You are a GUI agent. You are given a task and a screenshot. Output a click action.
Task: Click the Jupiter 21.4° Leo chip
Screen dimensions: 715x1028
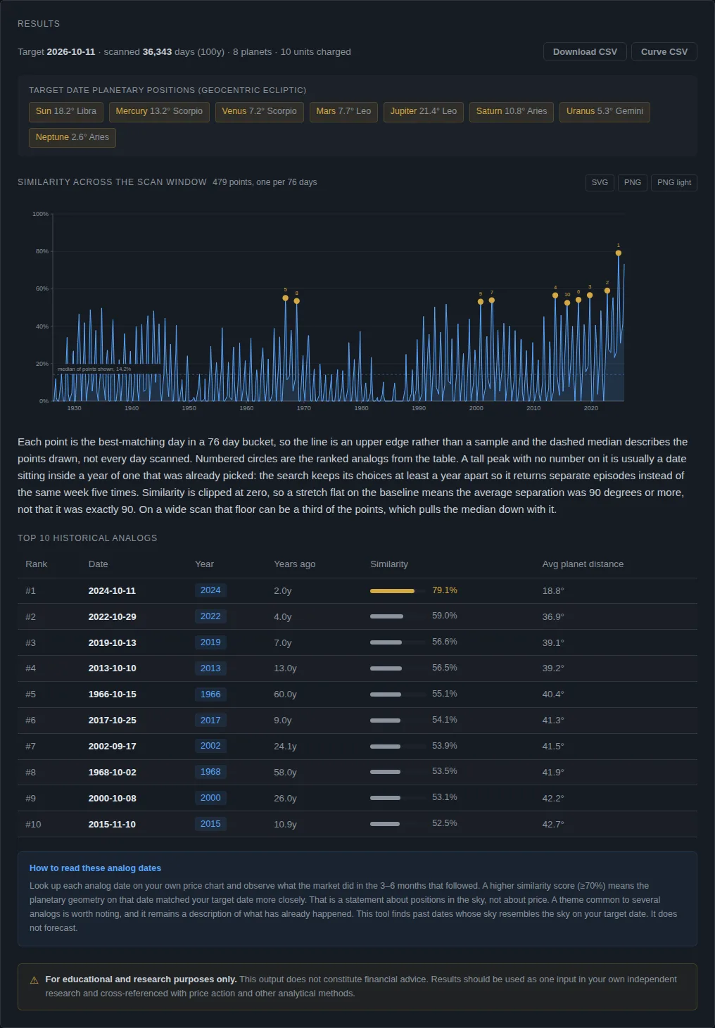[x=424, y=112]
